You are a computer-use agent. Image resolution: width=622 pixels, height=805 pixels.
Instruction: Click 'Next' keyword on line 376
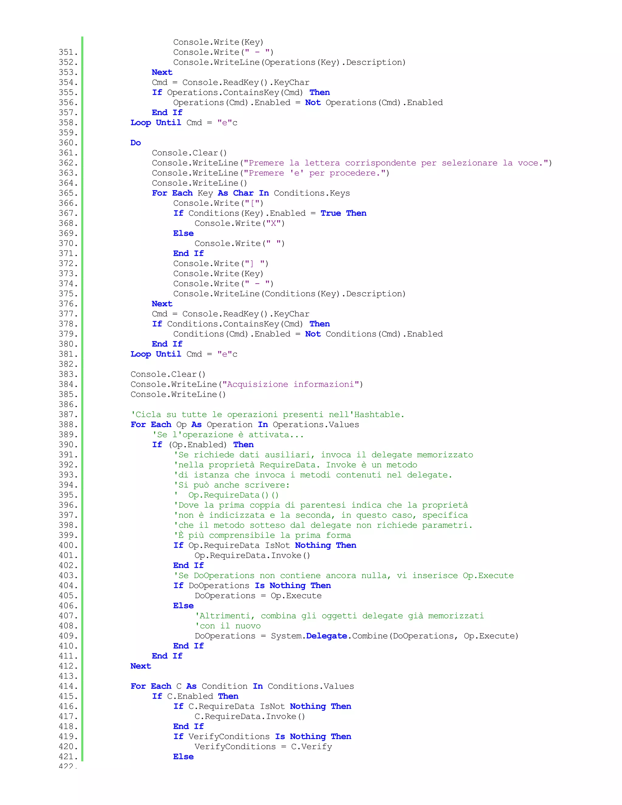[162, 304]
